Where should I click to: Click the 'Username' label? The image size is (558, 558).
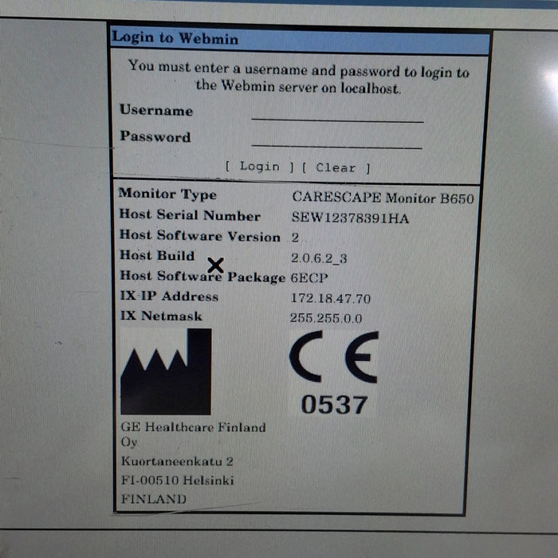point(156,110)
